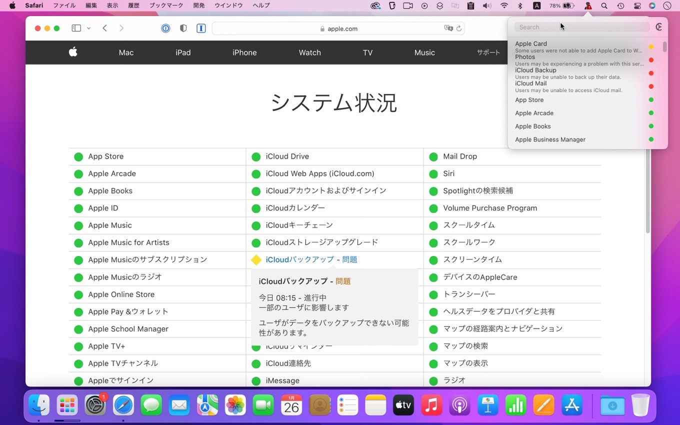Click the Search field in the status popover
This screenshot has width=680, height=425.
point(582,27)
